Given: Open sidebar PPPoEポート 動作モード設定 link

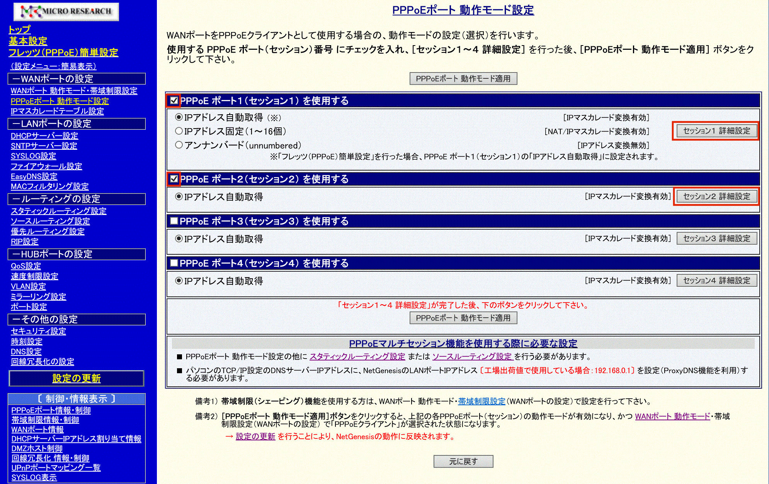Looking at the screenshot, I should [60, 101].
